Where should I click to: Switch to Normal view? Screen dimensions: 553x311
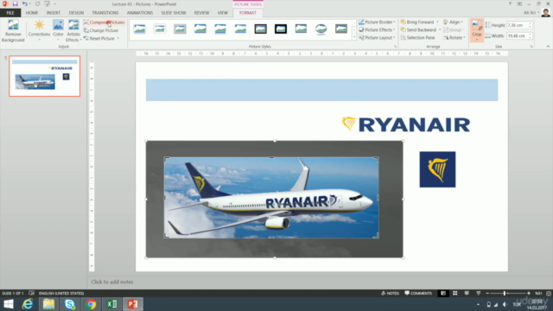pos(443,293)
